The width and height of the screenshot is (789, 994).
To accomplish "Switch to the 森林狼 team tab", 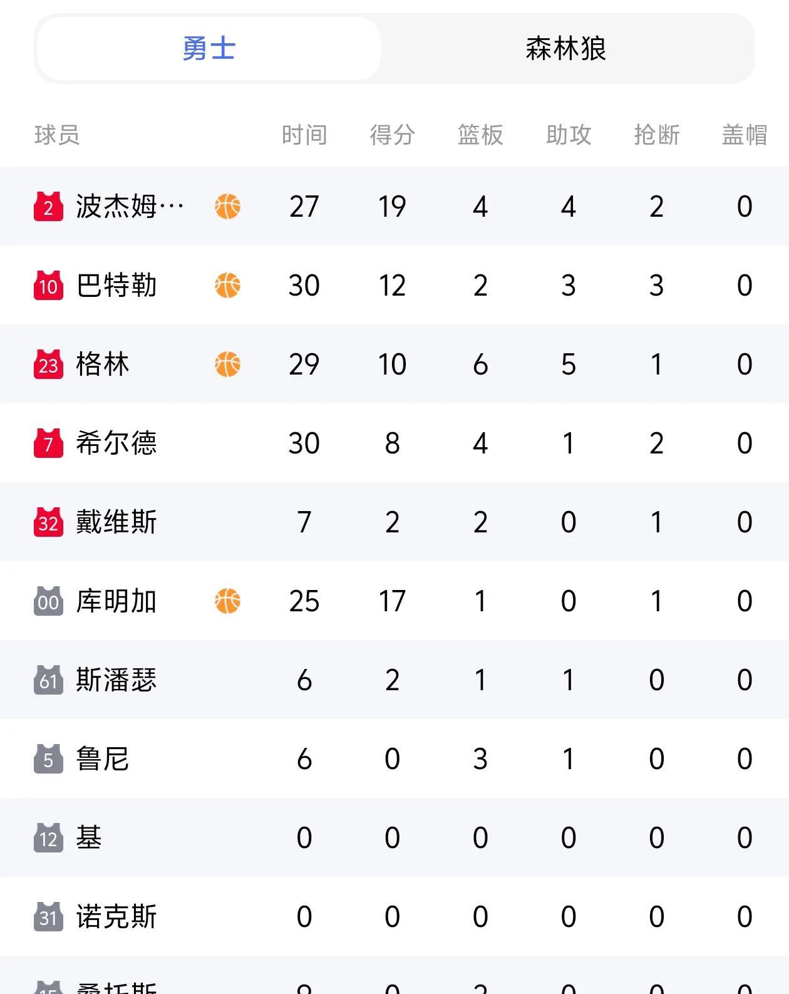I will (x=565, y=49).
